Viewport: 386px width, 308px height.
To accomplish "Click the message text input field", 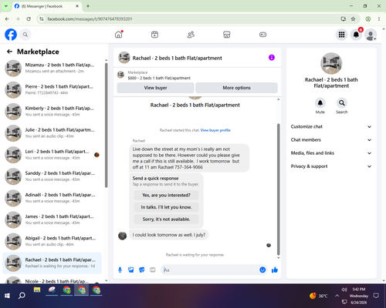I will (x=210, y=269).
